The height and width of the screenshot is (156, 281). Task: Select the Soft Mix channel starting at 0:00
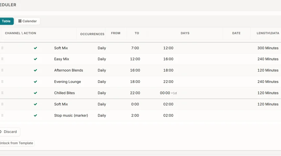61,104
